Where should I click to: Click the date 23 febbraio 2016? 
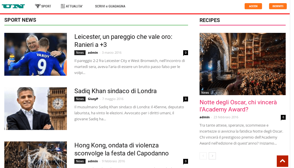click(226, 117)
